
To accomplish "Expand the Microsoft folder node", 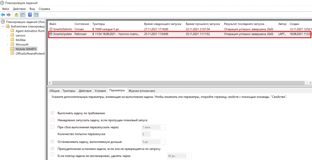I will tap(8, 44).
